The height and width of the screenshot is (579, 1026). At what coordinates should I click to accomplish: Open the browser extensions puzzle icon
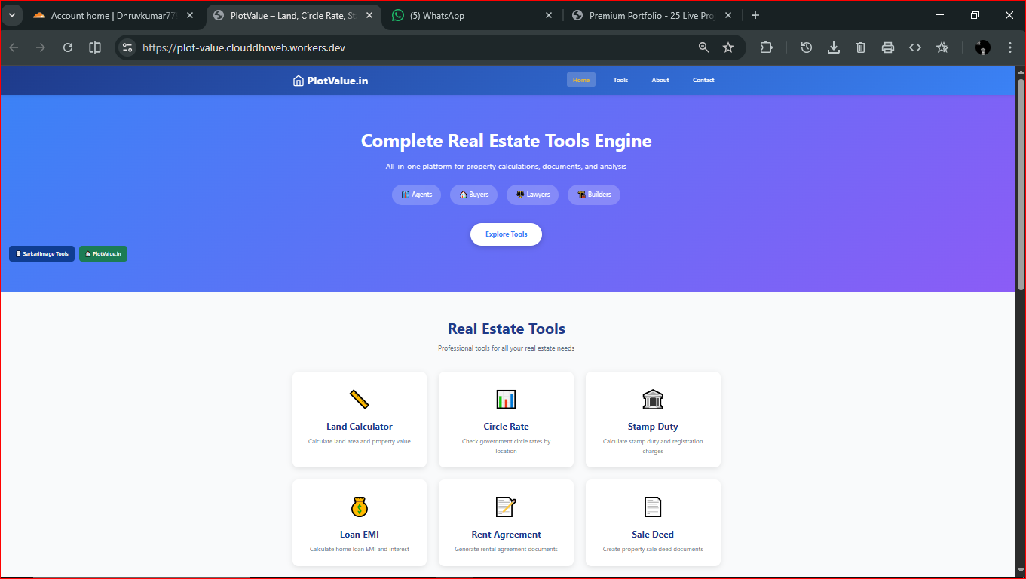766,47
